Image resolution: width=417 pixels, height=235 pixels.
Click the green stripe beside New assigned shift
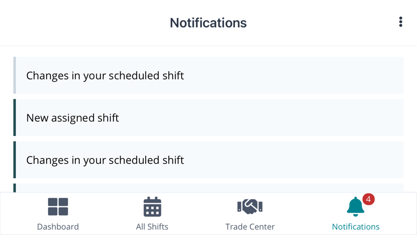pos(15,117)
